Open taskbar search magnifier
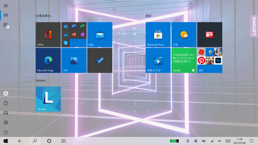Viewport: 258px width, 145px height. 35,141
